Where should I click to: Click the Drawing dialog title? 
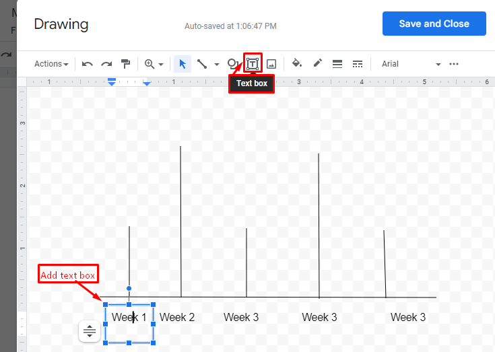click(61, 24)
